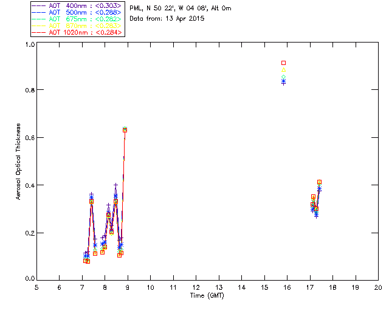Click the yellow triangle marker near 15.8 hours
The width and height of the screenshot is (389, 311).
(284, 70)
